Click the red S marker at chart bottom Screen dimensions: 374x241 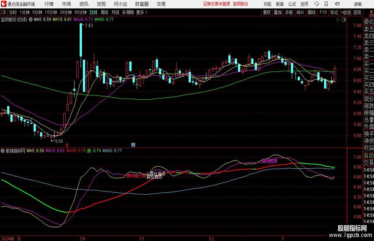click(x=67, y=145)
